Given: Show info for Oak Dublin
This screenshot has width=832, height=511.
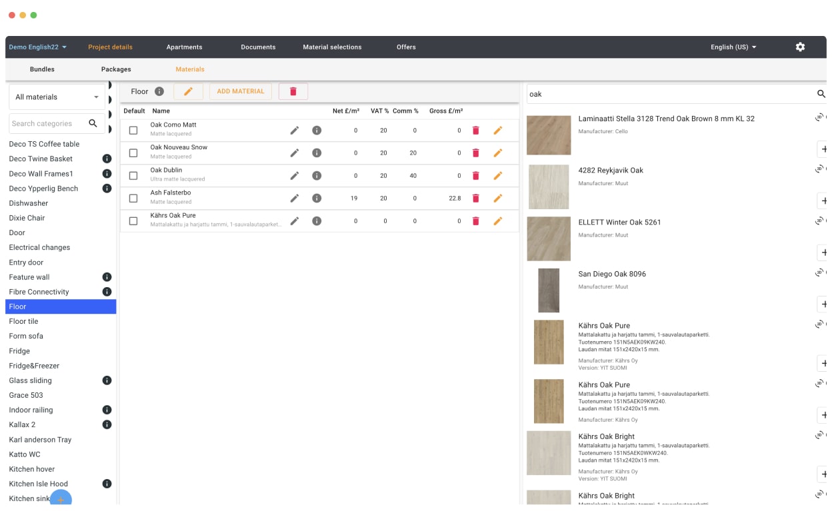Looking at the screenshot, I should (x=317, y=176).
